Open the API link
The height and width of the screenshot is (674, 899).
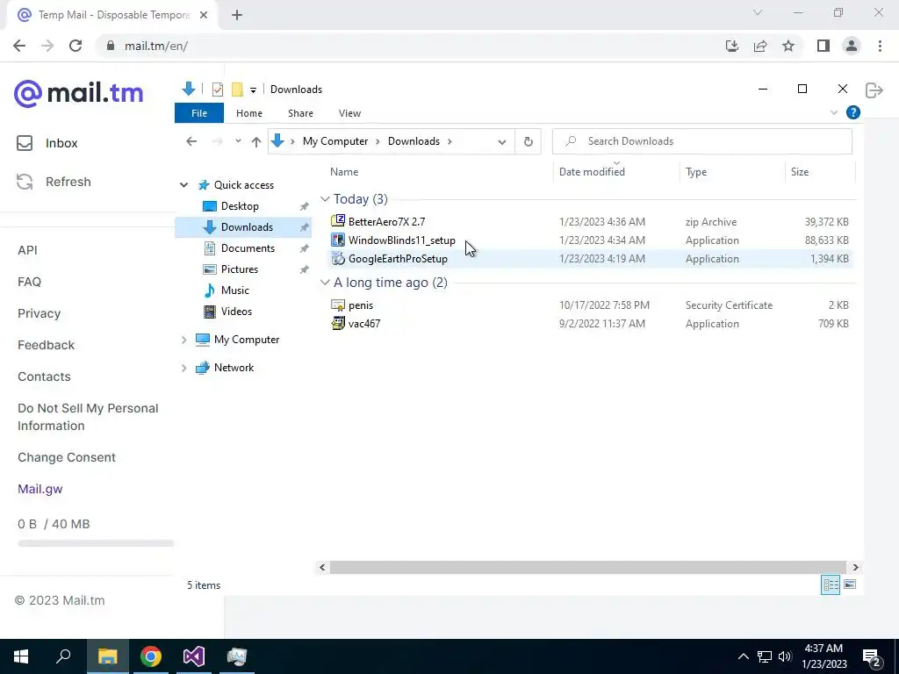(27, 250)
